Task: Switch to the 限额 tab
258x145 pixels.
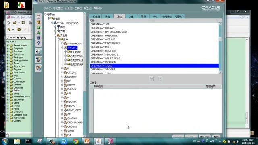Action: [143, 17]
